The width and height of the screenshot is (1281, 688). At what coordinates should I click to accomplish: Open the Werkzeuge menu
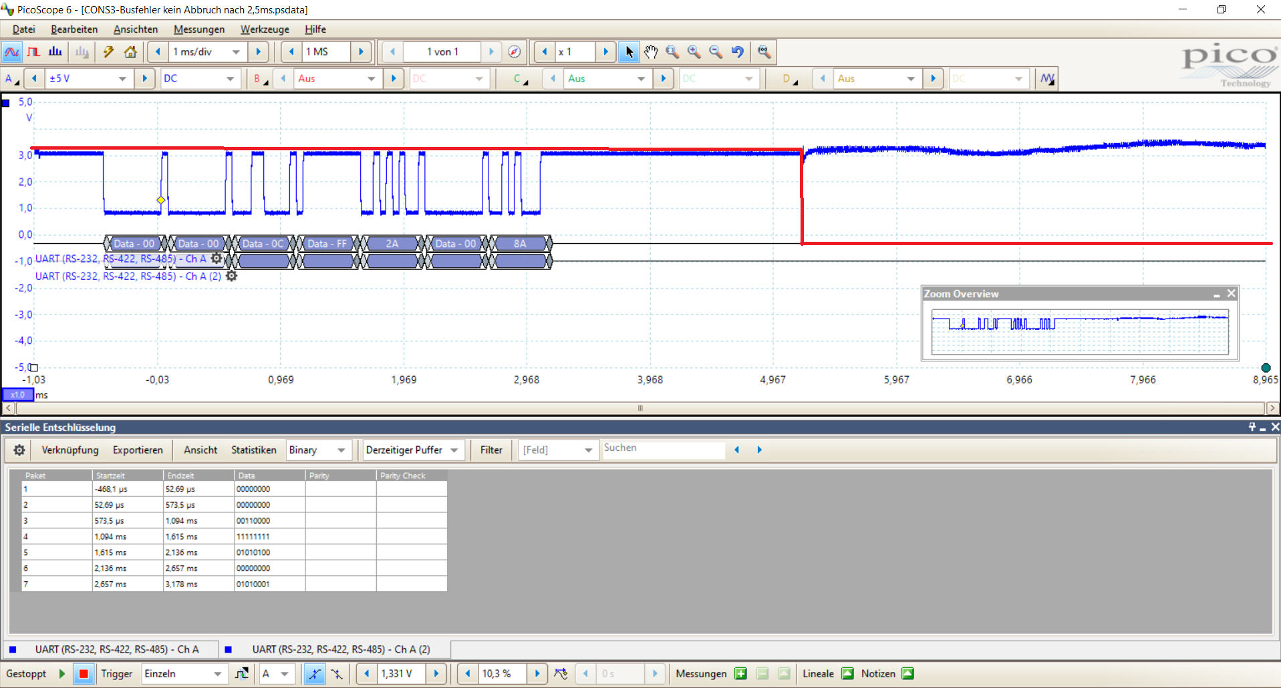[265, 29]
